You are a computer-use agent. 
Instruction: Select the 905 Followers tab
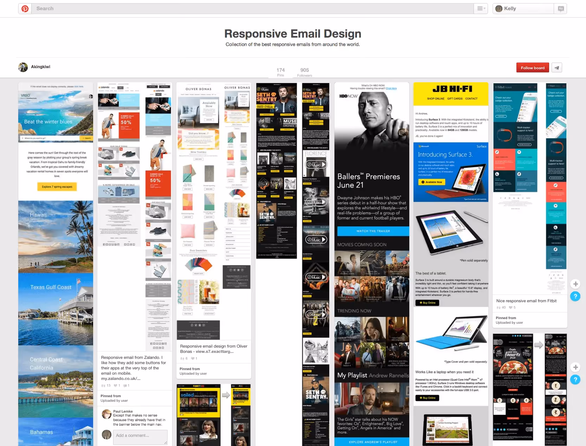[x=305, y=72]
